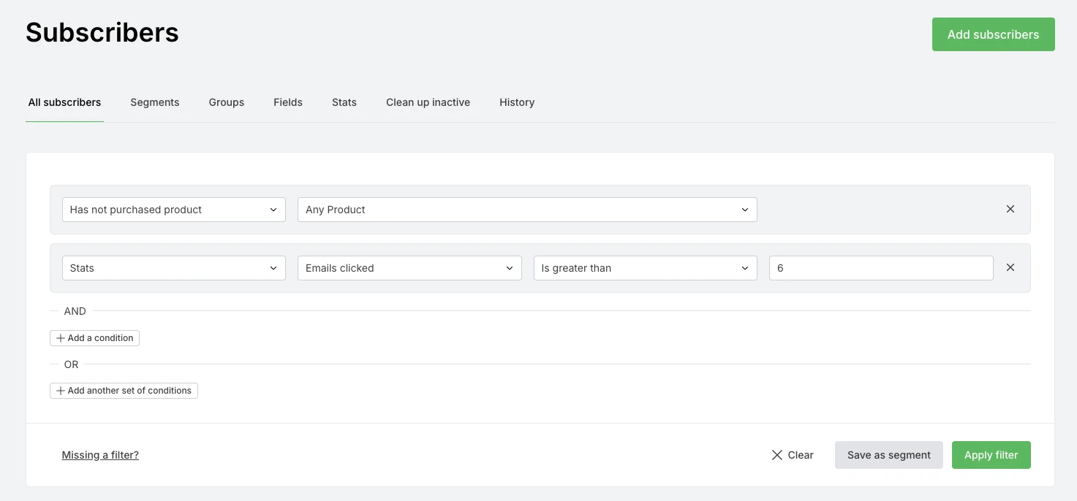Viewport: 1077px width, 501px height.
Task: Open the Clean up inactive tab
Action: (x=428, y=102)
